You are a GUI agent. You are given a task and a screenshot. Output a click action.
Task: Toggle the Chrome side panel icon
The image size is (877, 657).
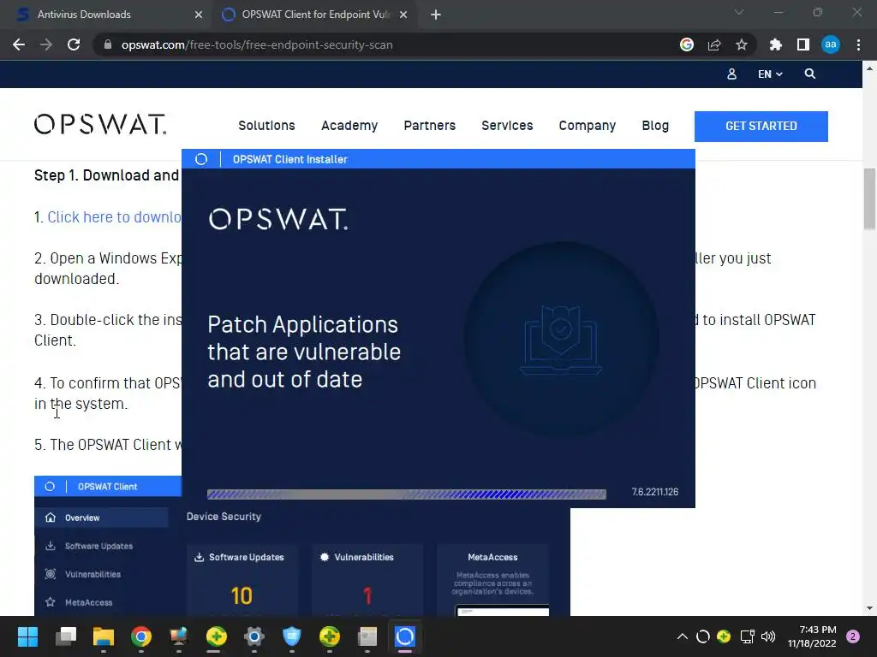(803, 44)
